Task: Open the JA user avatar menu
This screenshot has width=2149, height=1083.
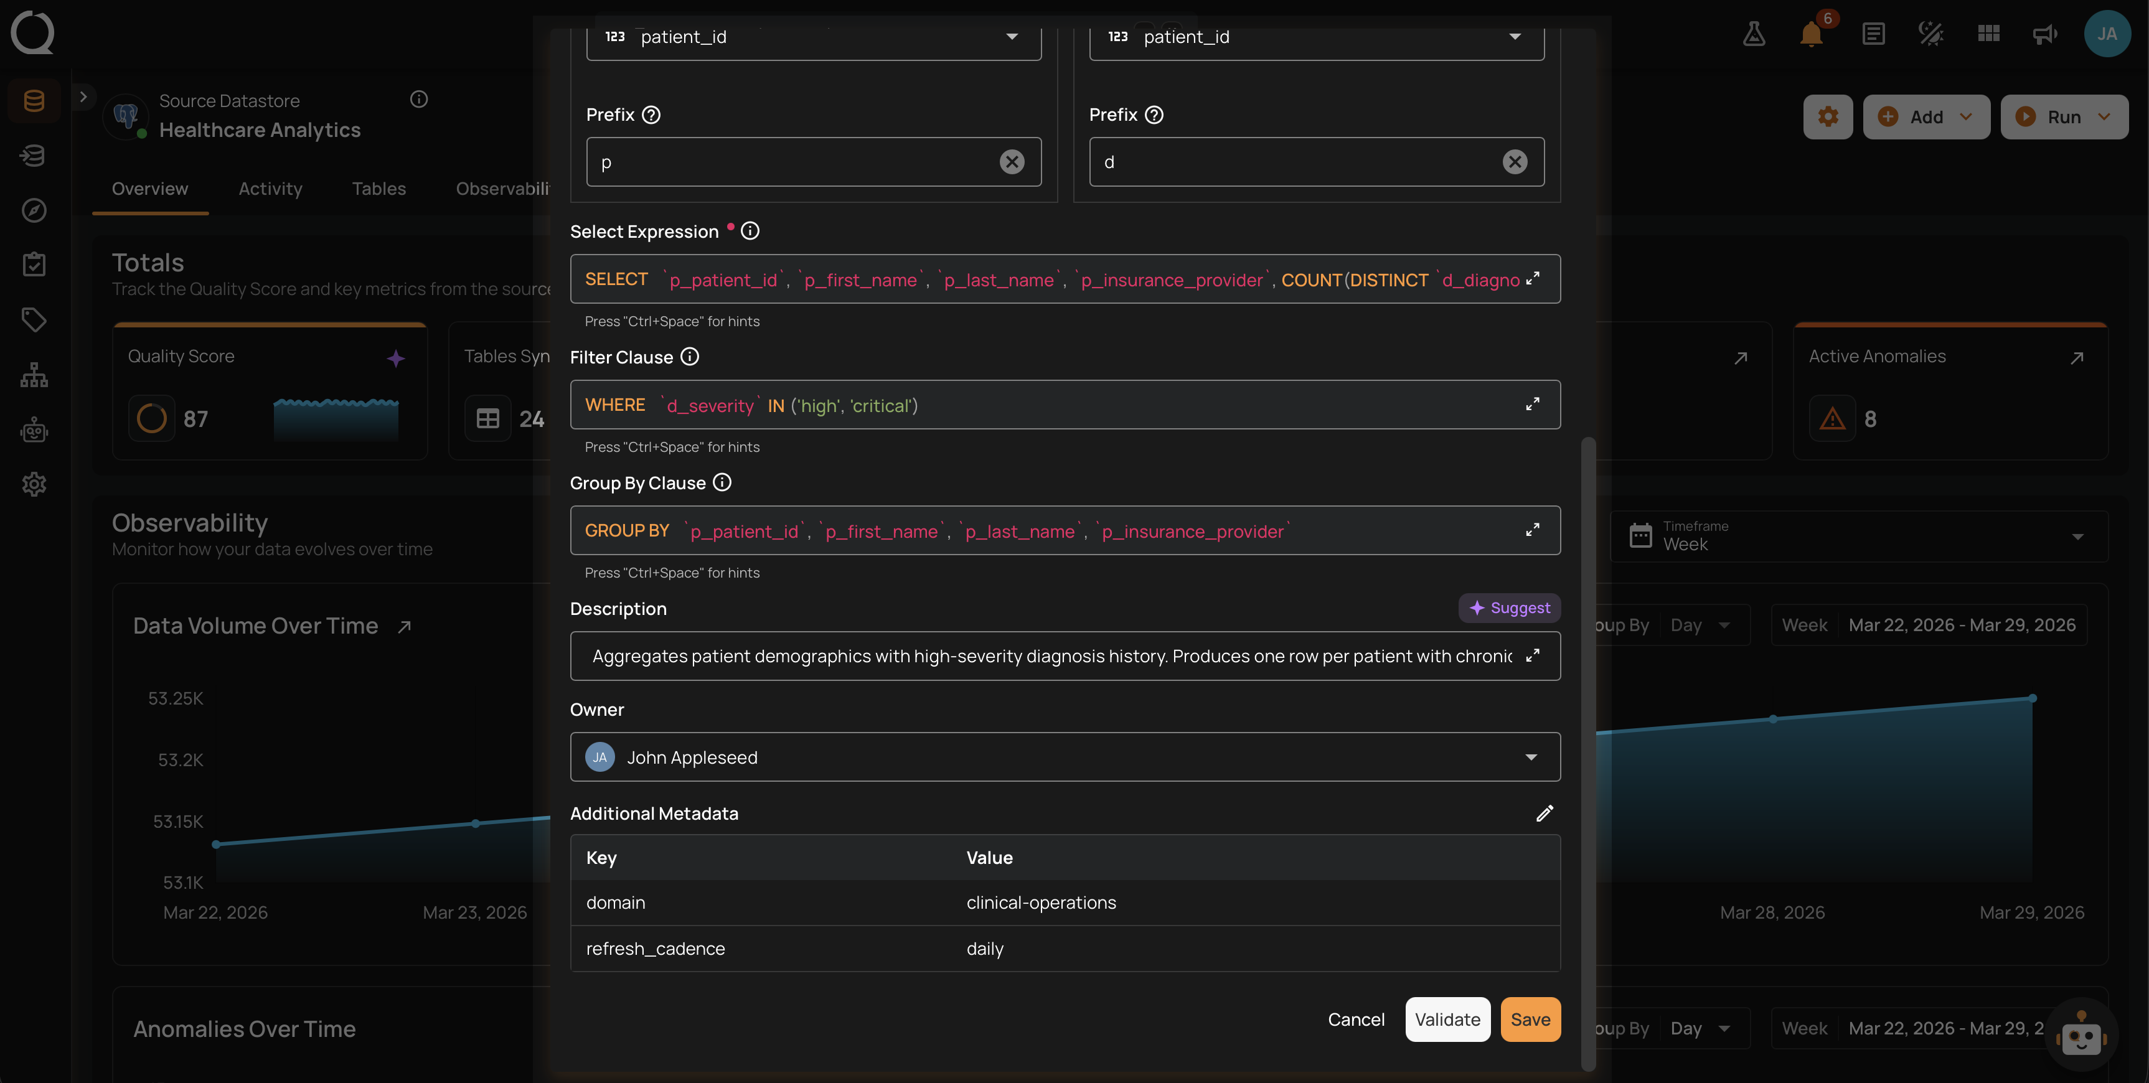Action: [x=2107, y=34]
